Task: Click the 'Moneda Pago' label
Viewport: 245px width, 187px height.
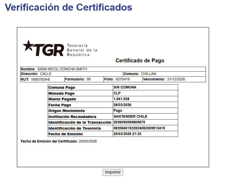Action: 61,93
